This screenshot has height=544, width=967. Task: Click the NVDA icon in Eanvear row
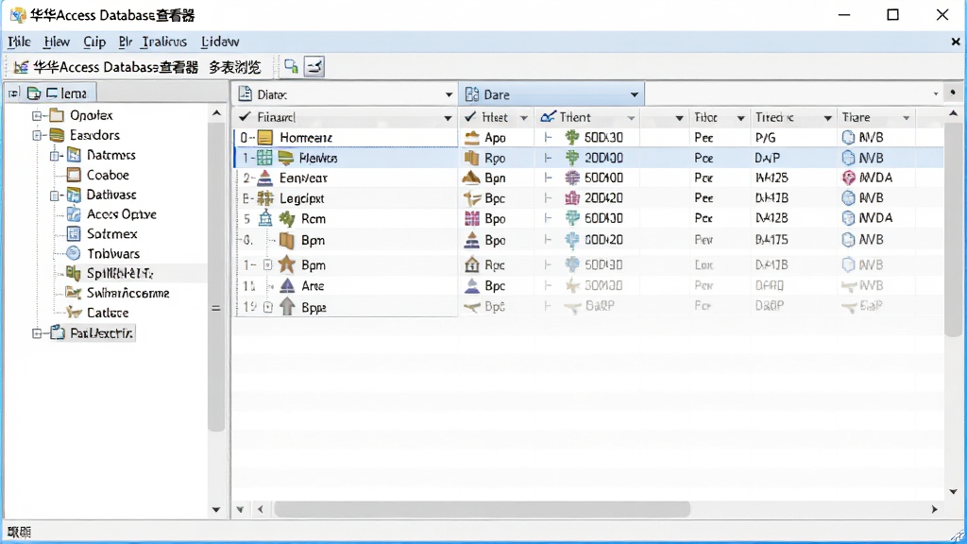[849, 178]
